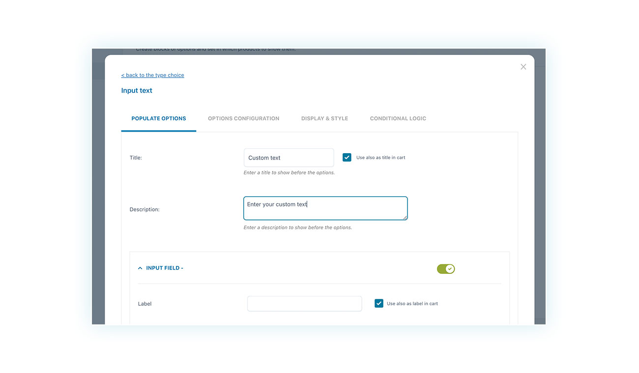Close the Input text dialog

[523, 67]
